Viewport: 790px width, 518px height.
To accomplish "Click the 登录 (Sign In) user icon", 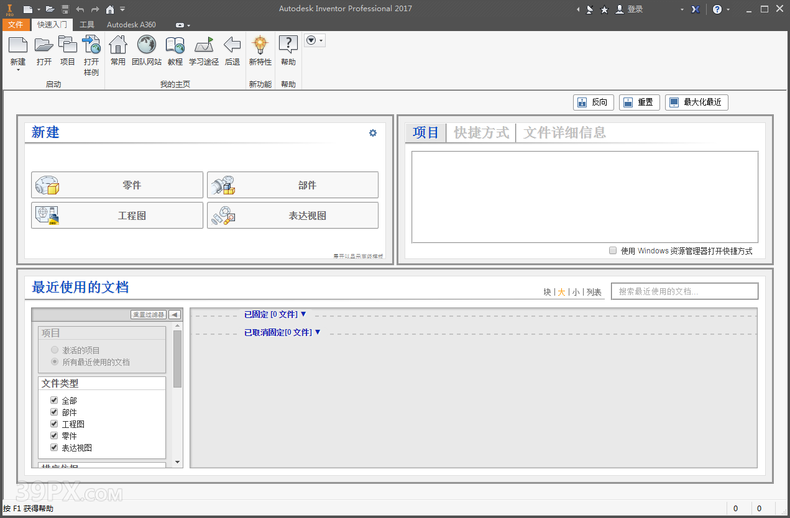I will [620, 9].
